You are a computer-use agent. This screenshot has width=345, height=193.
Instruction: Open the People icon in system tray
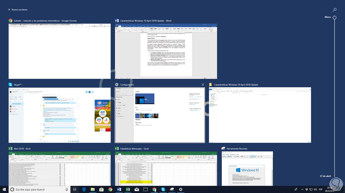(296, 189)
